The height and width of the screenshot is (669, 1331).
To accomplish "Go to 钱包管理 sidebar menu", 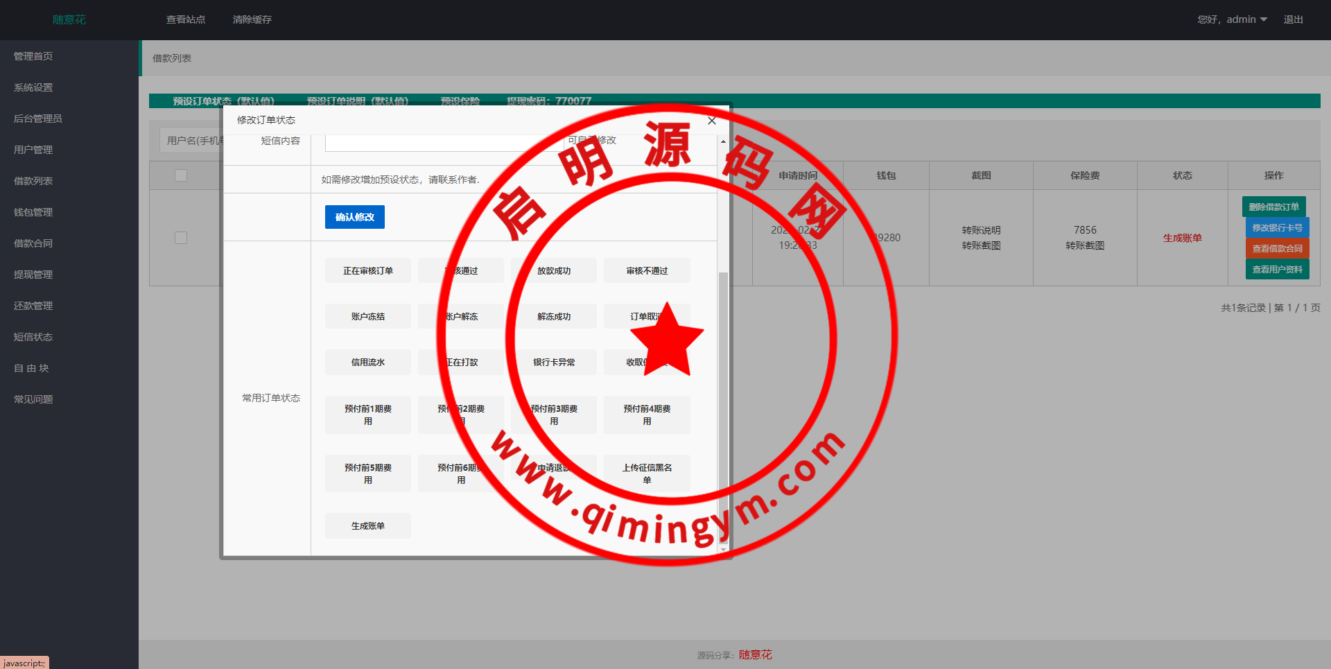I will pyautogui.click(x=33, y=212).
